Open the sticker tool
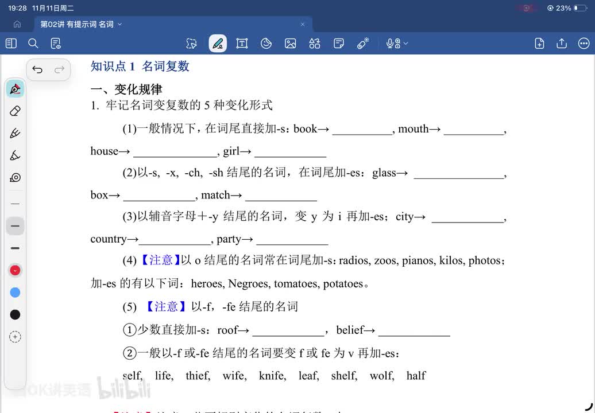 [266, 44]
